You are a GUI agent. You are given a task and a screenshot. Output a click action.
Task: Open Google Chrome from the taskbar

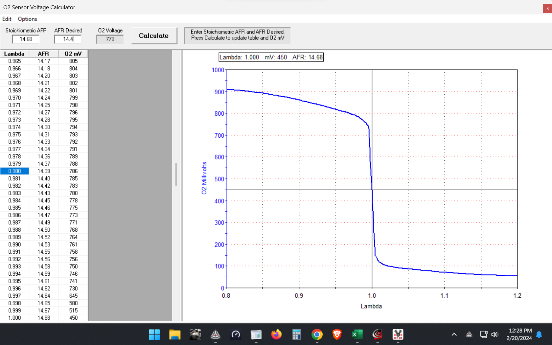tap(317, 334)
